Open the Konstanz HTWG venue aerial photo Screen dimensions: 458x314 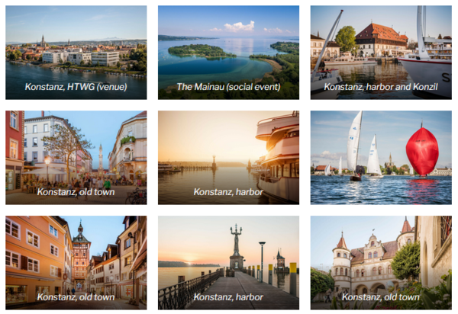click(x=76, y=53)
